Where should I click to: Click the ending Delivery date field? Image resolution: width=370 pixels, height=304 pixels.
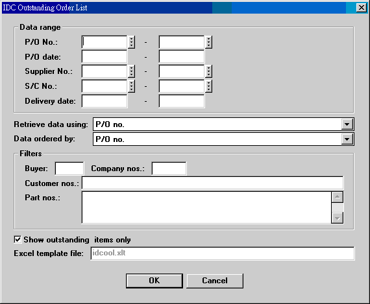tap(182, 101)
